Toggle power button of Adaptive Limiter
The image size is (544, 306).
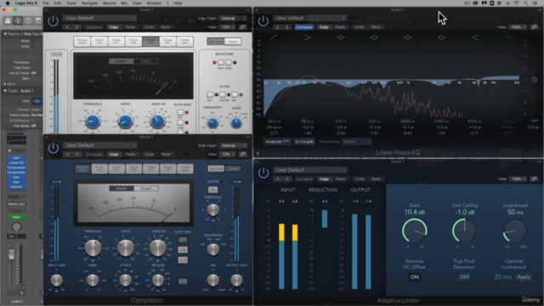[x=263, y=173]
